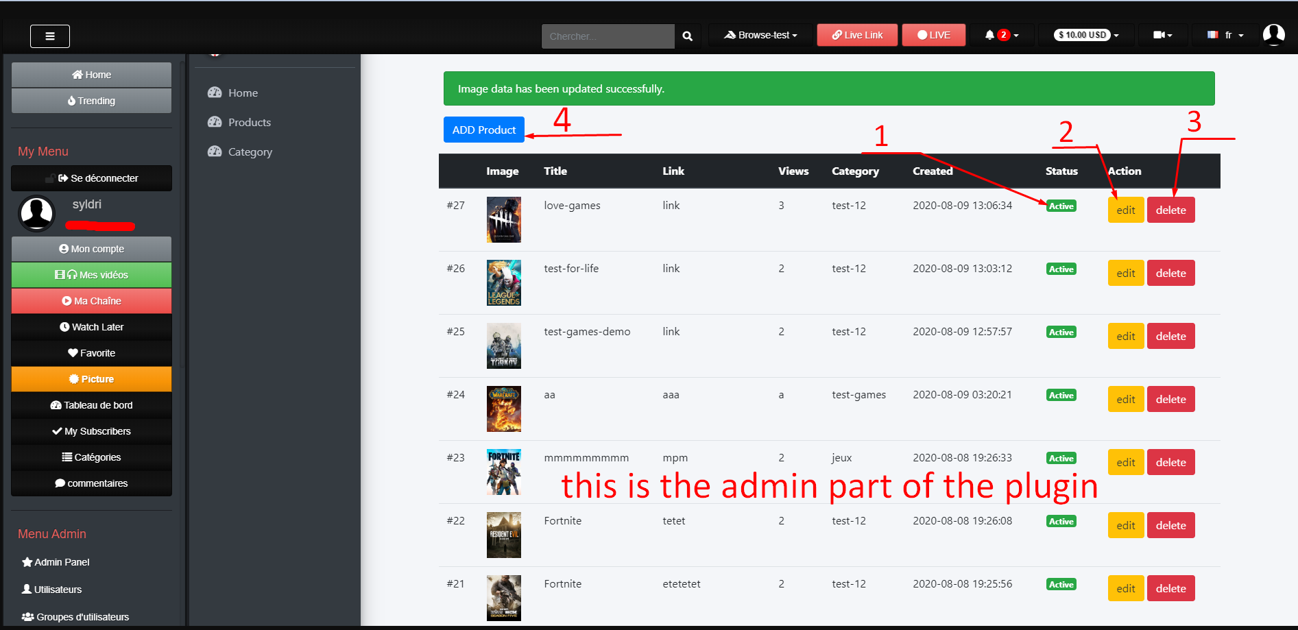Screen dimensions: 1298x630
Task: Open Mes vidéos menu item
Action: pos(91,275)
